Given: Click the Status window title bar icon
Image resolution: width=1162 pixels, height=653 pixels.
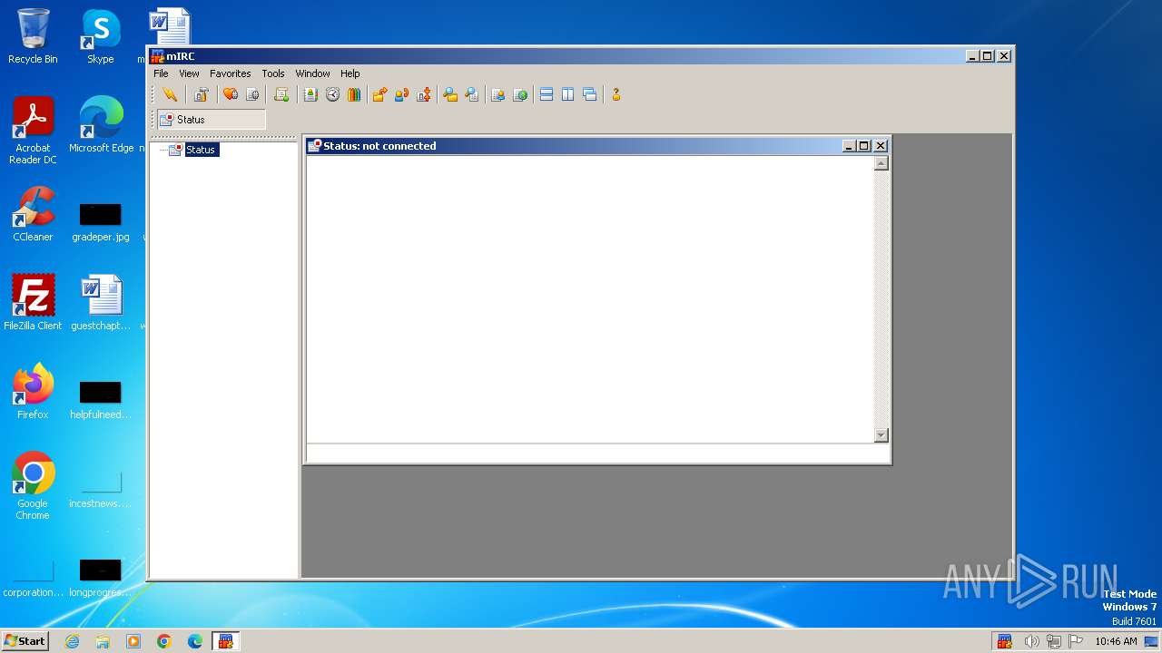Looking at the screenshot, I should click(x=314, y=145).
